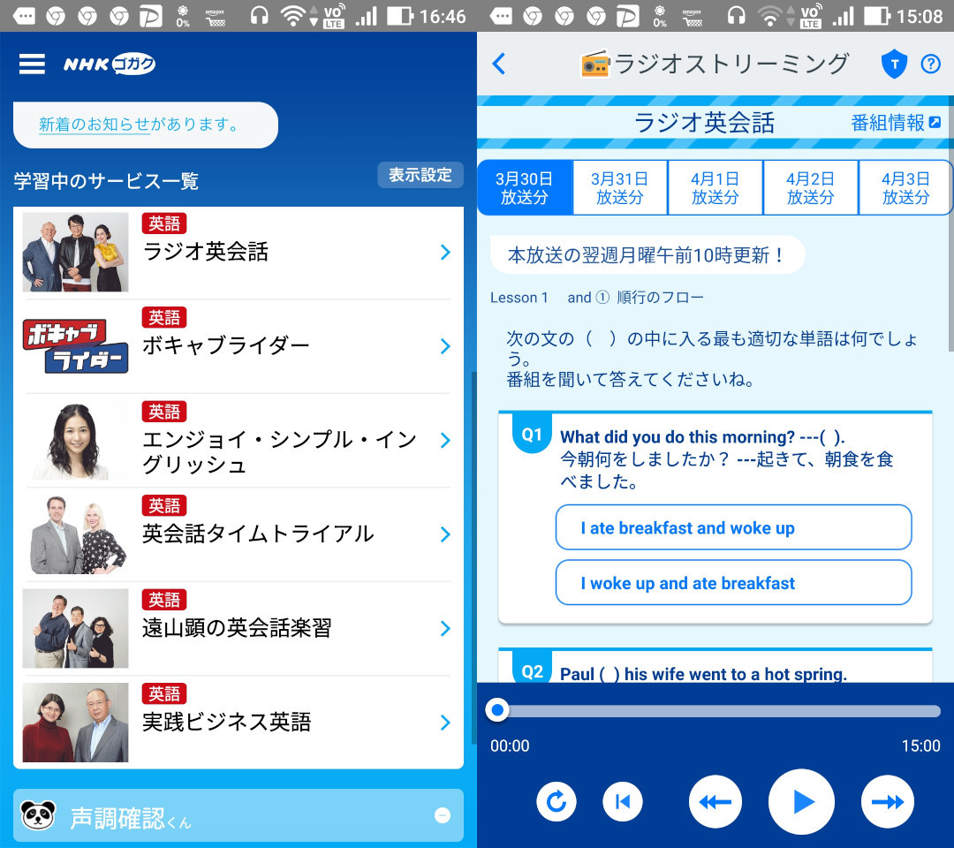Collapse the 声調確認くん panel
The image size is (954, 848).
click(443, 816)
